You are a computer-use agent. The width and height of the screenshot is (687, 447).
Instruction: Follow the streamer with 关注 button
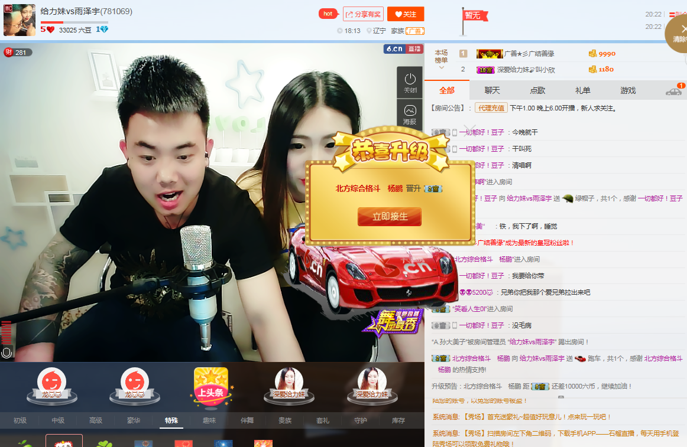click(x=406, y=14)
